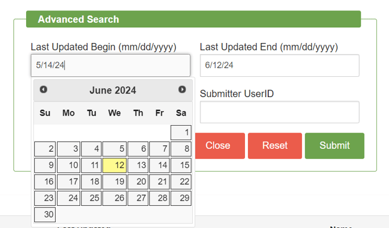Go to next month in calendar
This screenshot has width=389, height=228.
point(182,90)
